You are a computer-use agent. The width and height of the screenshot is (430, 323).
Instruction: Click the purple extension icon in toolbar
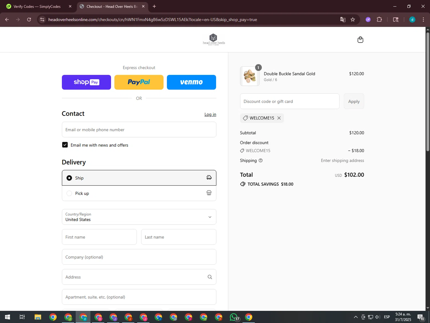point(368,20)
